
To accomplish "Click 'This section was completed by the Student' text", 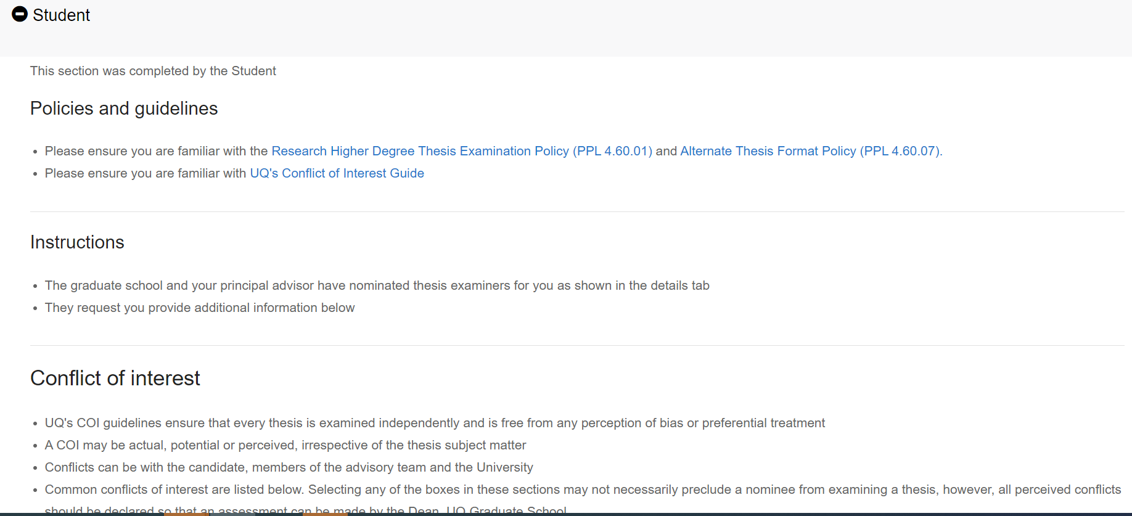I will (x=153, y=71).
